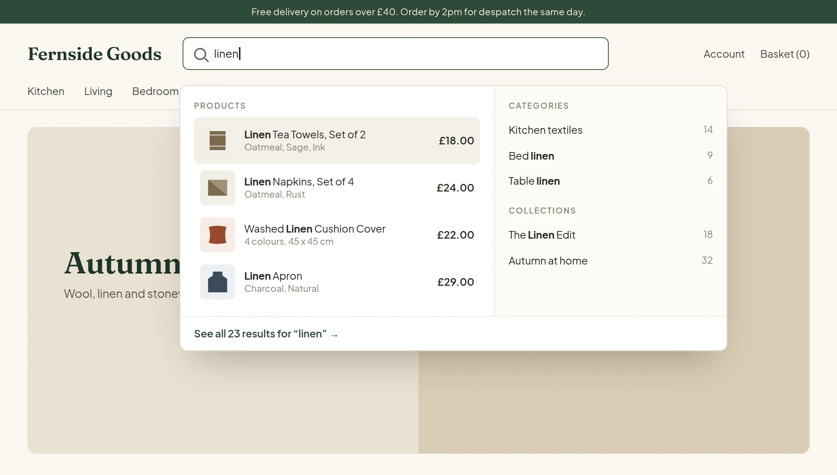The image size is (837, 475).
Task: Click in the search field containing linen
Action: (x=396, y=54)
